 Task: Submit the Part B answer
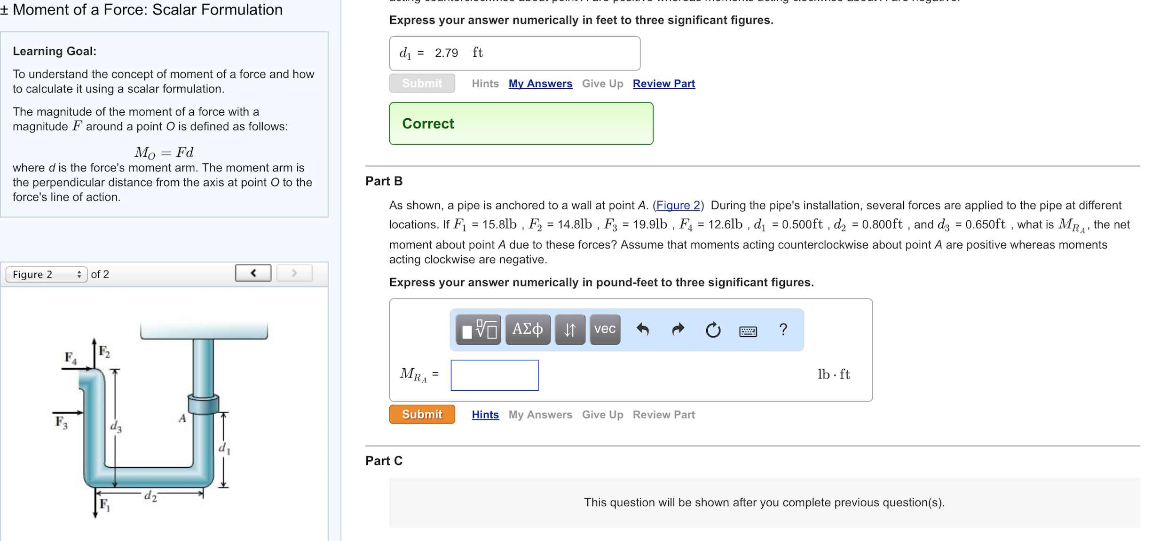pyautogui.click(x=421, y=414)
